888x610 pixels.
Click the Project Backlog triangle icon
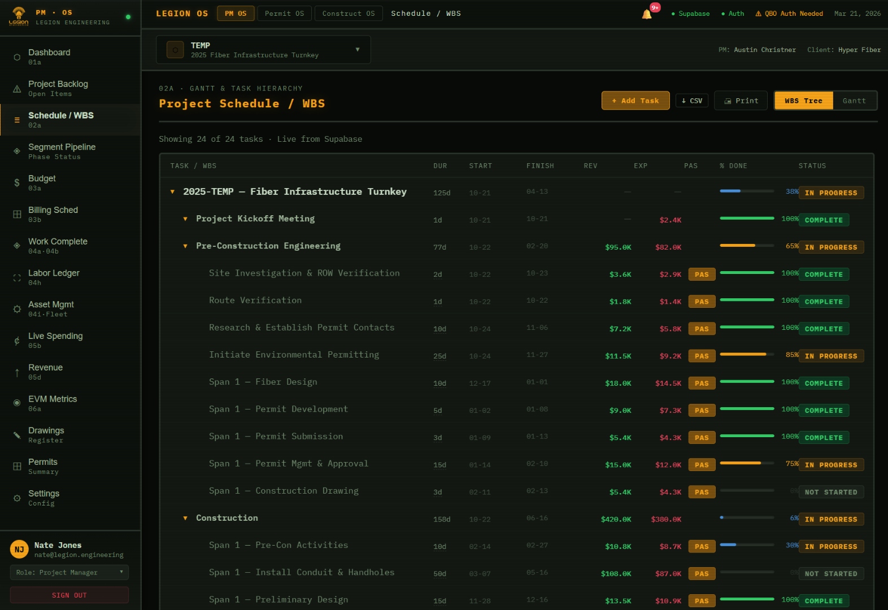click(x=17, y=89)
